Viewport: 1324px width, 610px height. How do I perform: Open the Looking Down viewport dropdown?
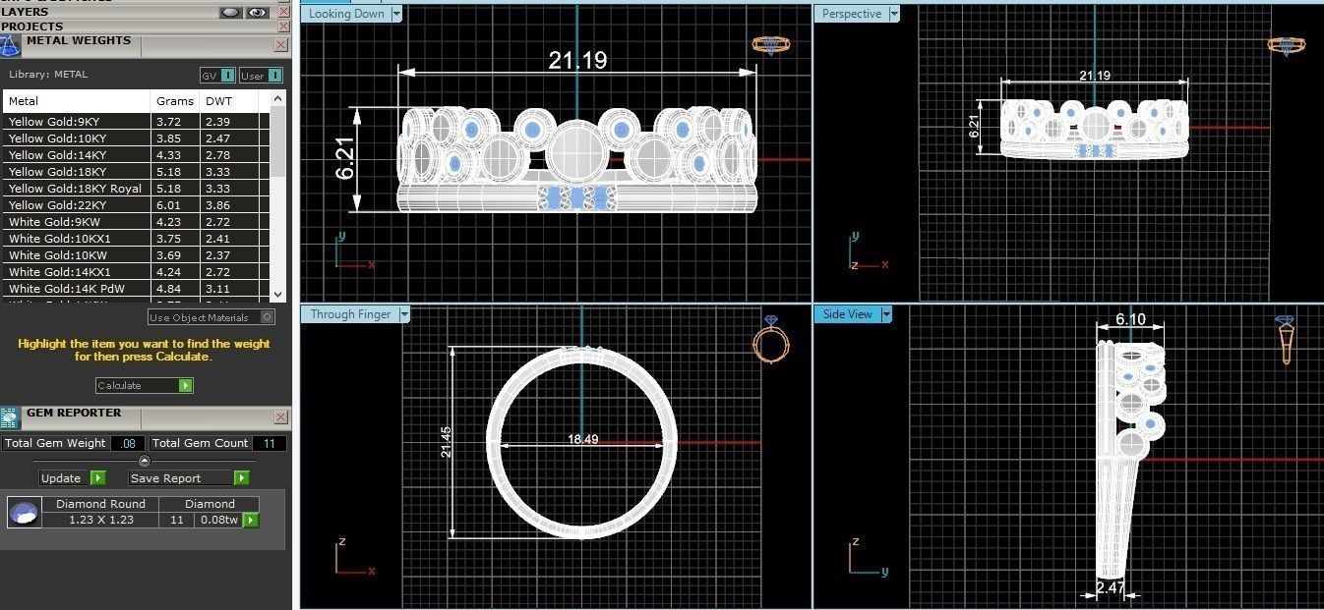click(396, 14)
